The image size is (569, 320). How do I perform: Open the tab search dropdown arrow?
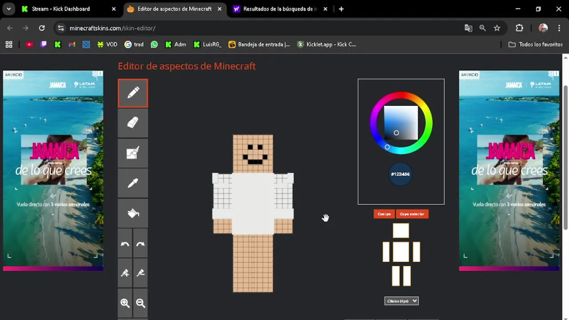pyautogui.click(x=8, y=9)
